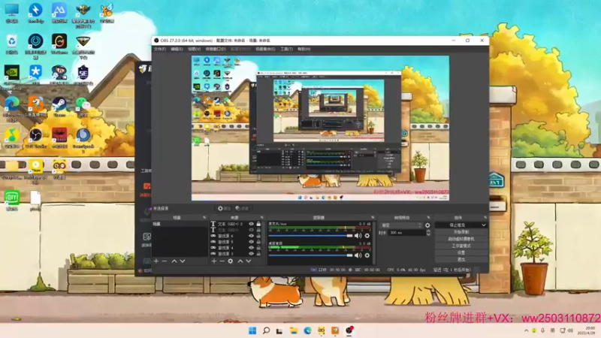
Task: Move the scene up in OBS
Action: pos(174,261)
